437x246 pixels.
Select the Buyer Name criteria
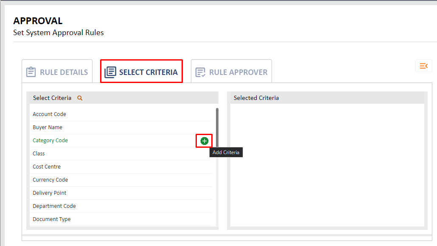(120, 127)
